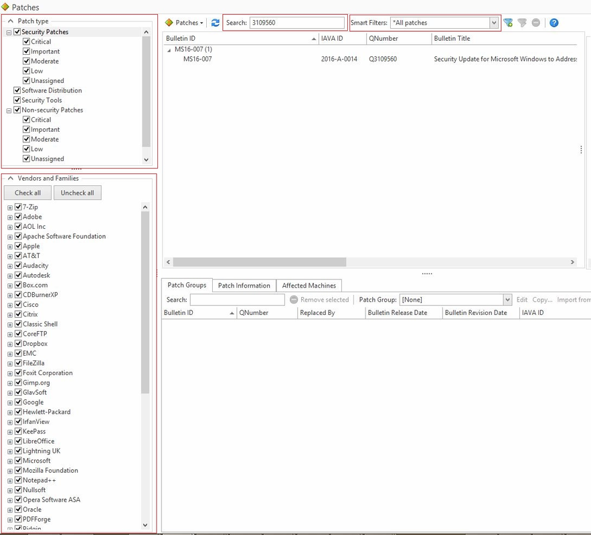Click the blue help question mark icon
This screenshot has width=591, height=535.
click(x=554, y=23)
